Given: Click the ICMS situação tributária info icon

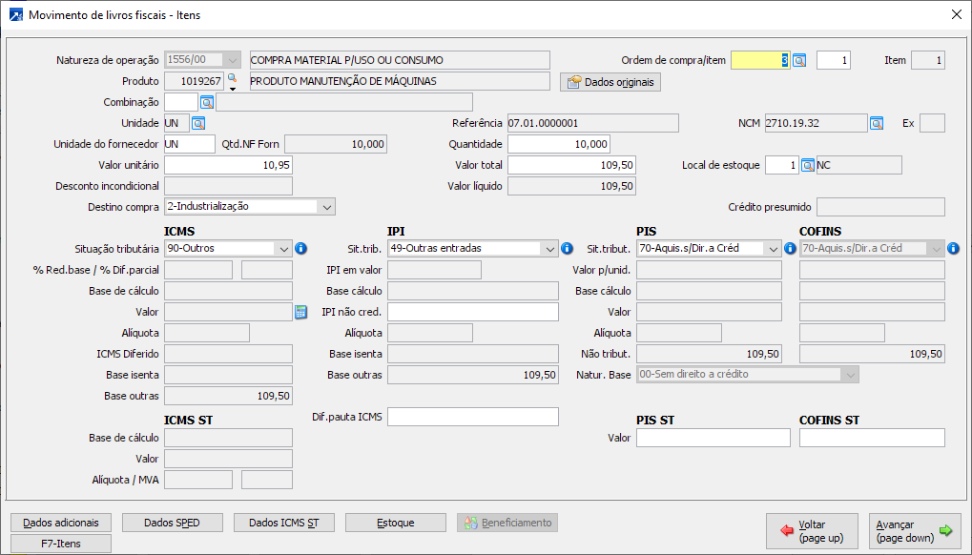Looking at the screenshot, I should [300, 248].
